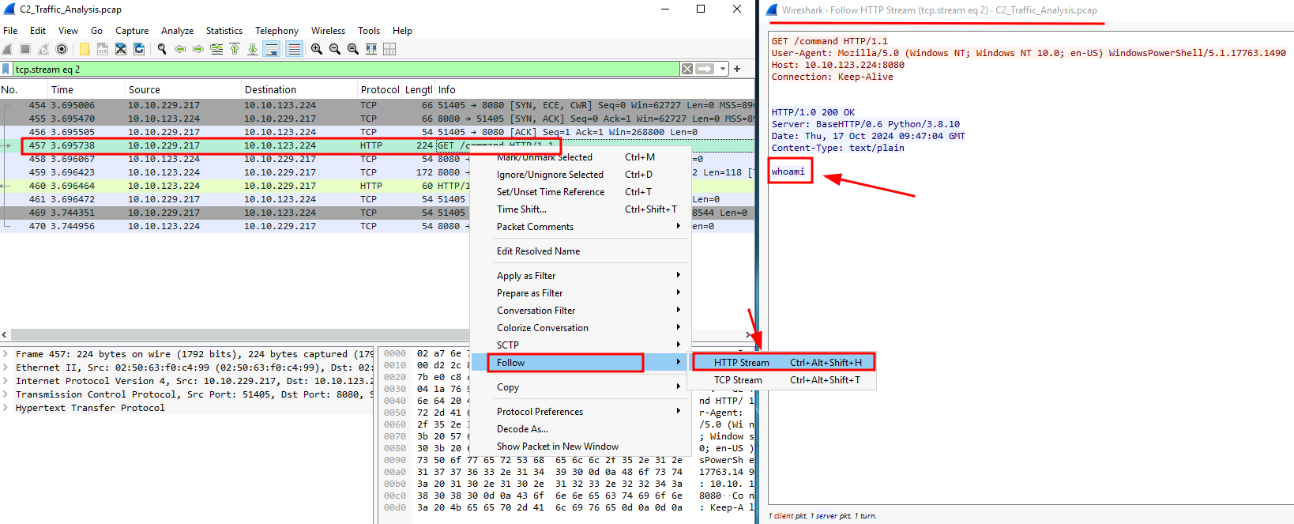Image resolution: width=1294 pixels, height=524 pixels.
Task: Click the Go to specified packet icon
Action: coord(216,49)
